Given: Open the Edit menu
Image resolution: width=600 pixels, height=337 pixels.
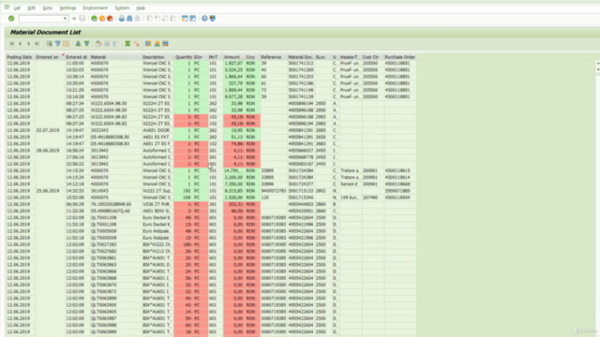Looking at the screenshot, I should coord(31,8).
